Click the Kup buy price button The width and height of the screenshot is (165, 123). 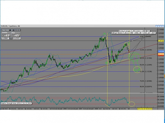[x=16, y=34]
